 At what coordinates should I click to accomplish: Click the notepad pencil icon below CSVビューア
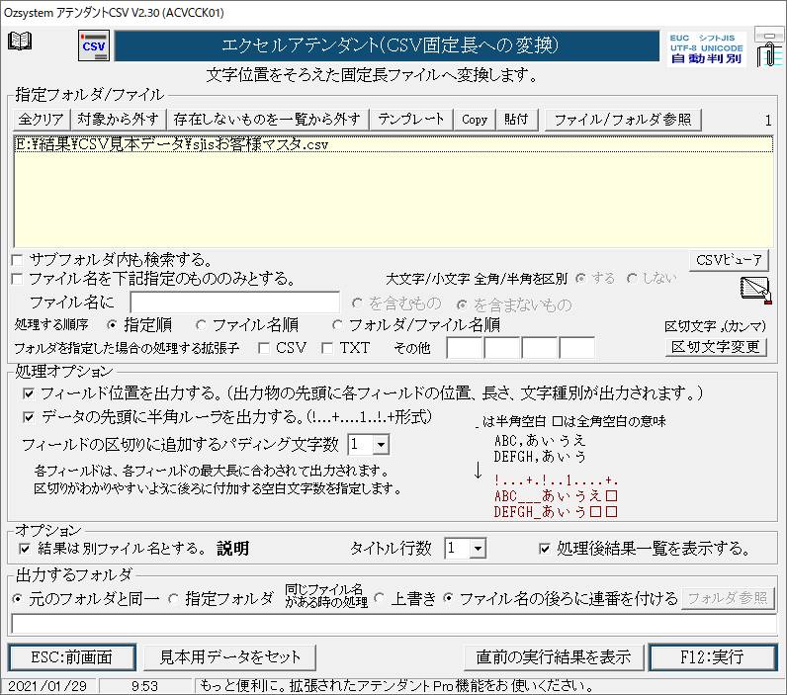pos(754,290)
